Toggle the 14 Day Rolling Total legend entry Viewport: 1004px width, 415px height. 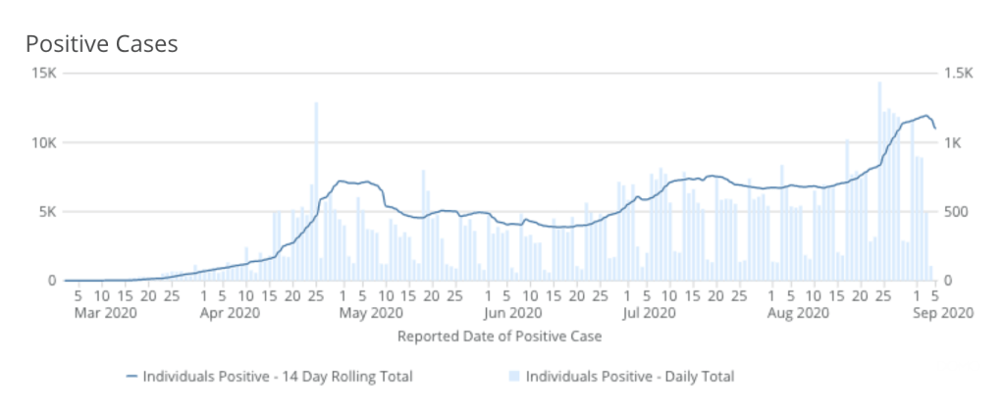point(278,376)
